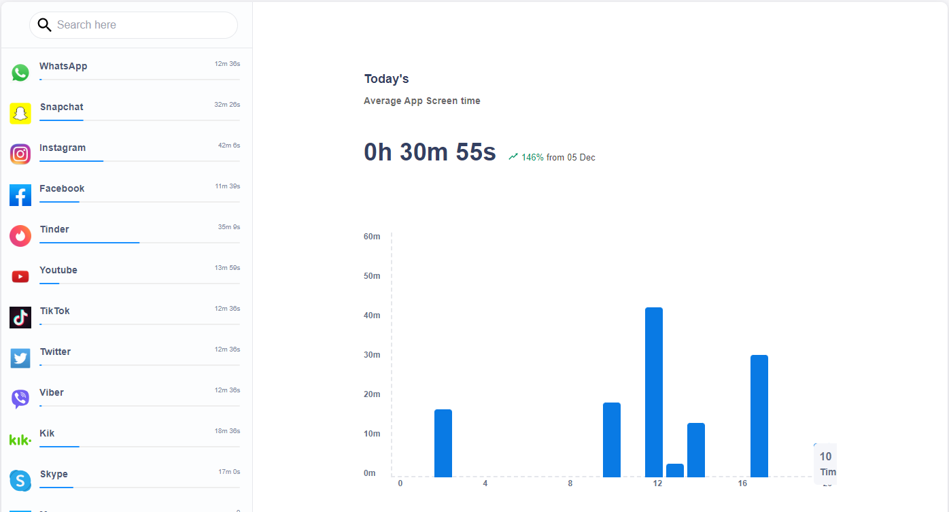Select the Twitter bird icon
This screenshot has height=512, width=949.
point(20,358)
